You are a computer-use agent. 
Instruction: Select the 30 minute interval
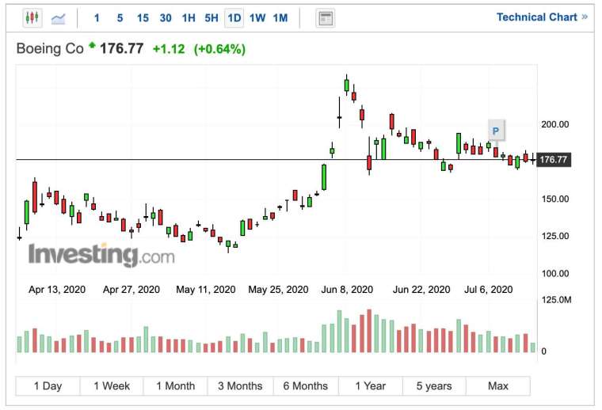click(x=166, y=18)
